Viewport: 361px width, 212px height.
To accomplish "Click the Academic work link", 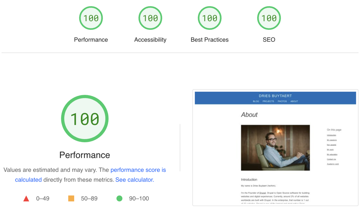I will pyautogui.click(x=333, y=164).
